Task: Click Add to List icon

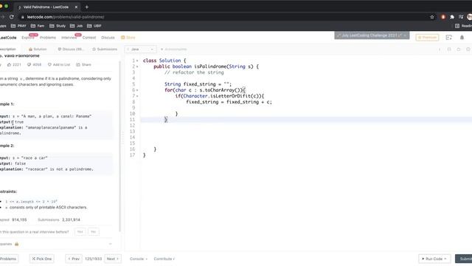Action: (49, 64)
